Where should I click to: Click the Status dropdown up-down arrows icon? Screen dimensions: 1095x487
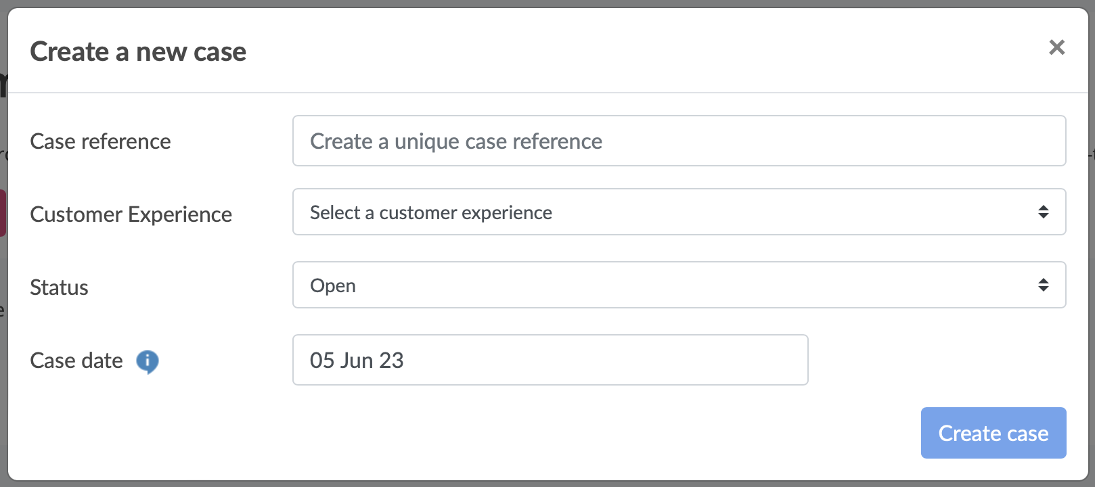1043,285
